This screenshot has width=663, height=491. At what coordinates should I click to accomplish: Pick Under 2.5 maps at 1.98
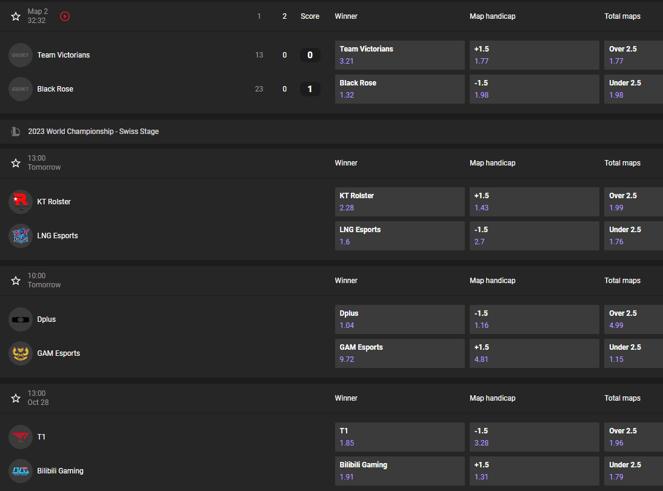pos(633,89)
